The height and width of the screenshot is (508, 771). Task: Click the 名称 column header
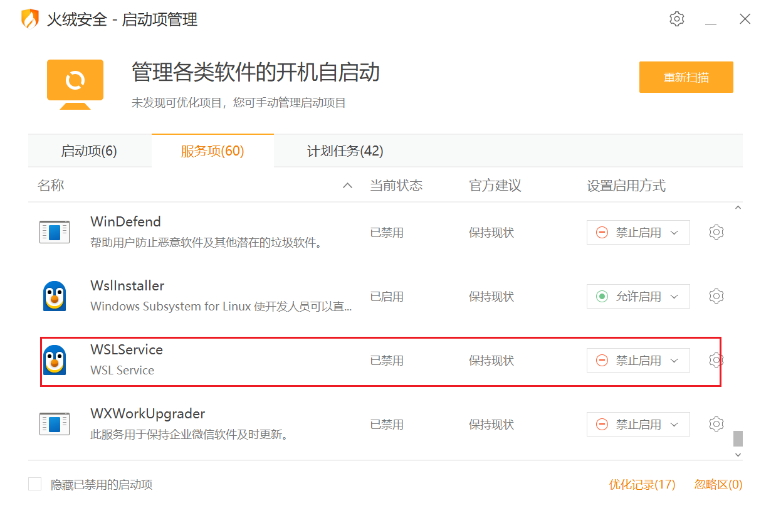[x=51, y=186]
